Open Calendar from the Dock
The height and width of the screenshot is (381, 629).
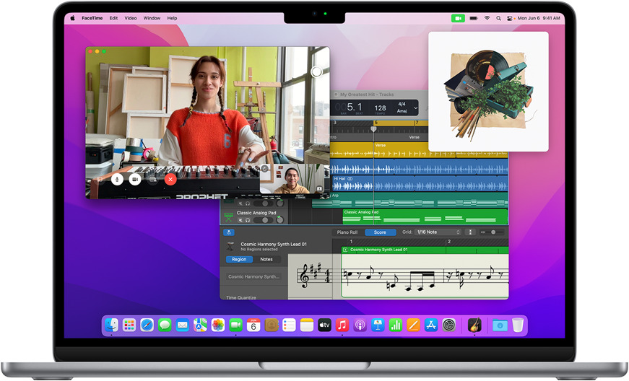click(x=253, y=325)
